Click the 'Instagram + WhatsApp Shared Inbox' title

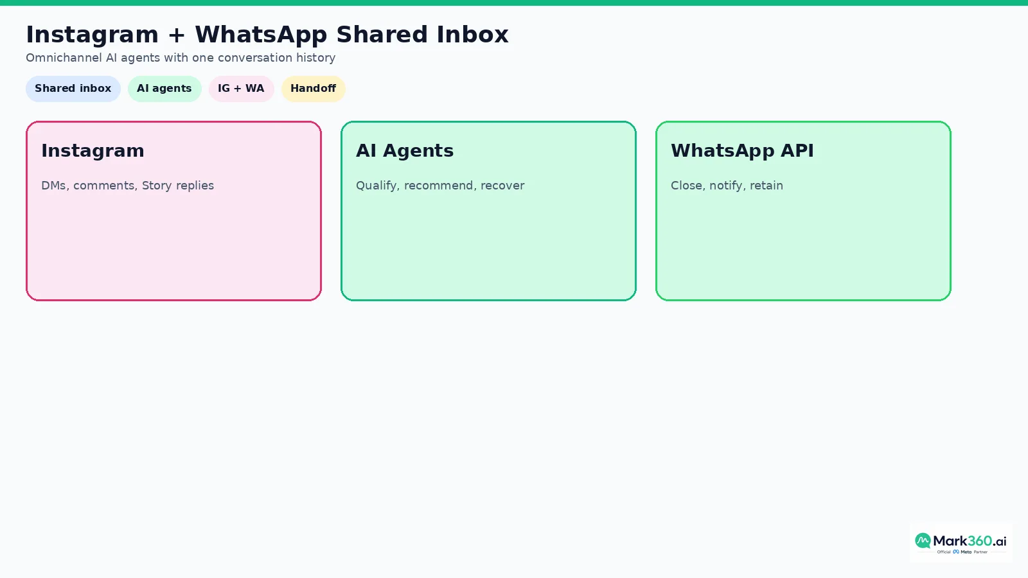pos(267,35)
